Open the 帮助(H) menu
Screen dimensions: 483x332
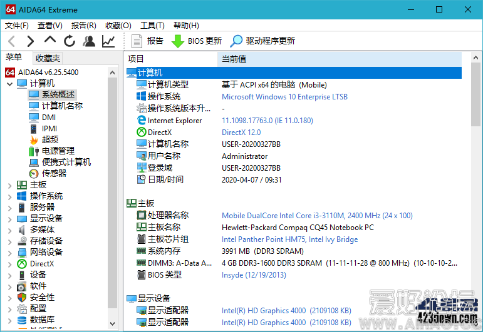point(186,26)
